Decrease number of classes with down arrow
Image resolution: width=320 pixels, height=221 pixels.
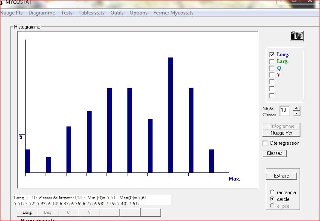pos(297,113)
